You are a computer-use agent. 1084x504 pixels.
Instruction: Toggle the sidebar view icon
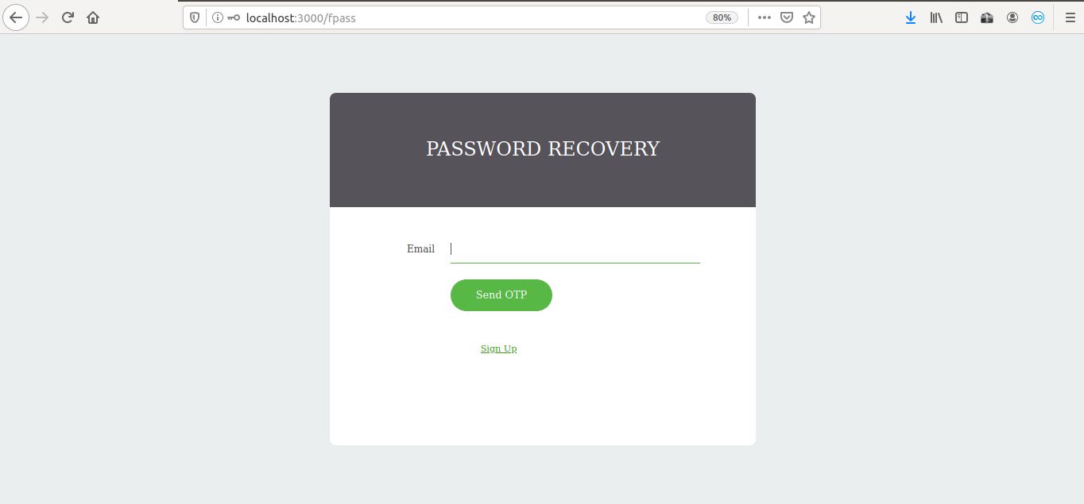(962, 17)
